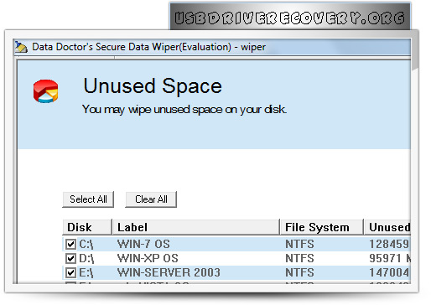Select the WIN-SERVER 2003 row label
The height and width of the screenshot is (305, 431).
point(169,272)
